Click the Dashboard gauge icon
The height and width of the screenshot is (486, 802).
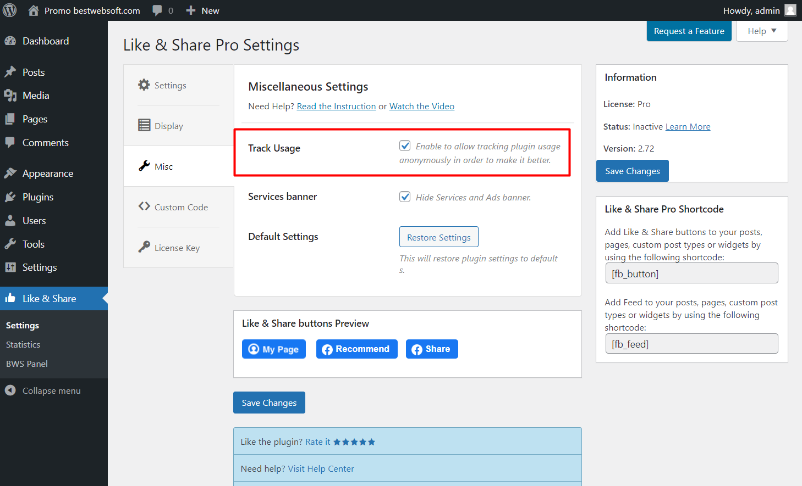[x=10, y=41]
